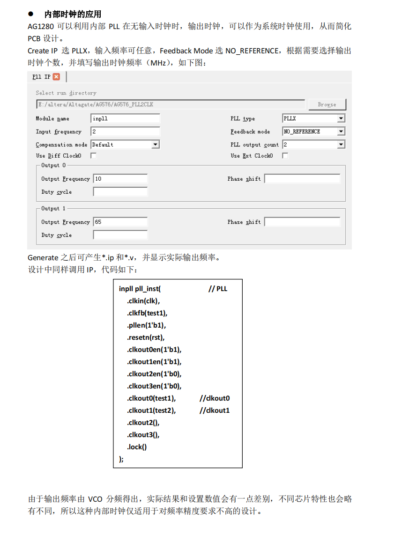This screenshot has width=394, height=534.
Task: Click Output 0 Phase shift field
Action: [302, 178]
